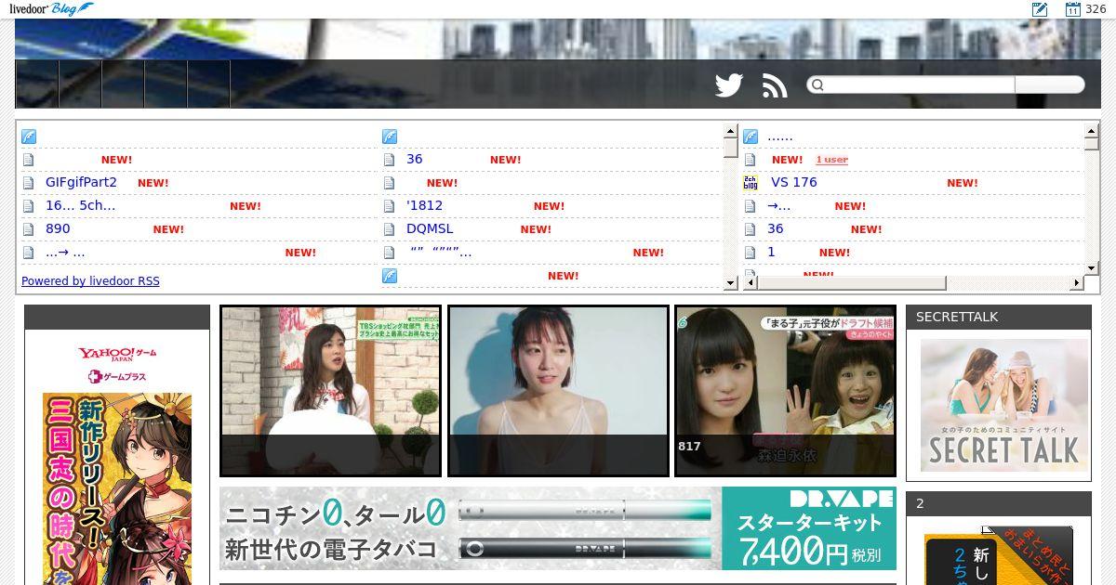1116x585 pixels.
Task: Click the search submit button beside field
Action: [1049, 85]
